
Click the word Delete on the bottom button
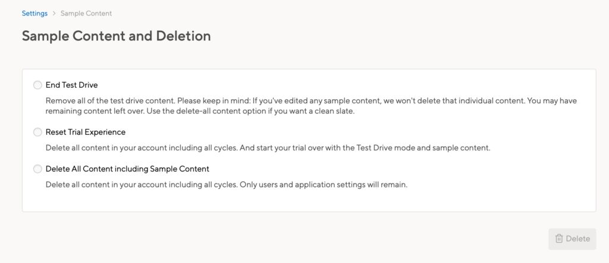click(x=578, y=239)
